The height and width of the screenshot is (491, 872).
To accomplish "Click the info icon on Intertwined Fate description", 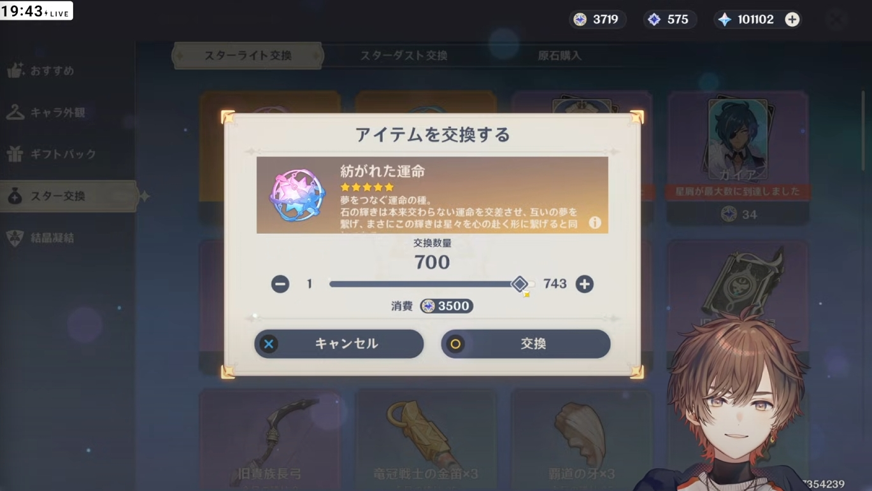I will pos(595,222).
